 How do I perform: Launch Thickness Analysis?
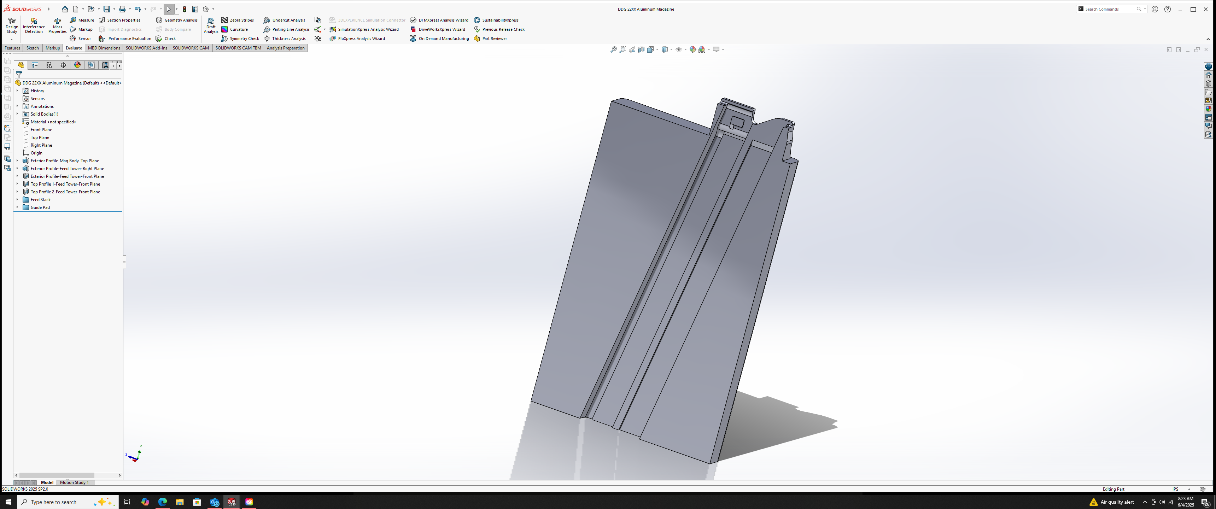[285, 39]
